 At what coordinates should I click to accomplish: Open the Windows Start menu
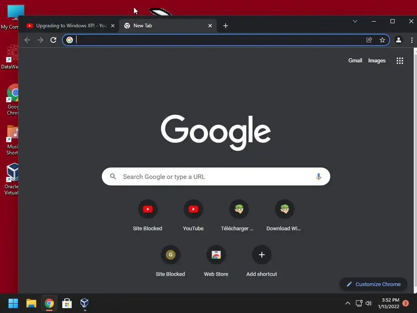(x=13, y=303)
